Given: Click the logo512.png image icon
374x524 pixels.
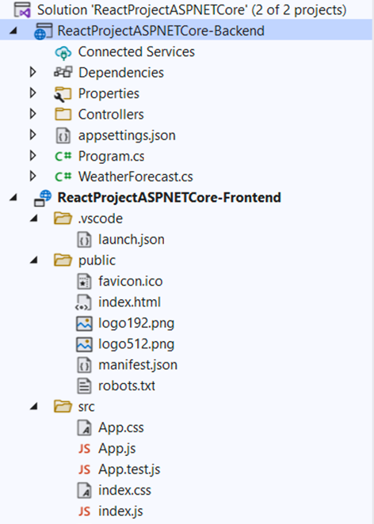Looking at the screenshot, I should coord(84,344).
